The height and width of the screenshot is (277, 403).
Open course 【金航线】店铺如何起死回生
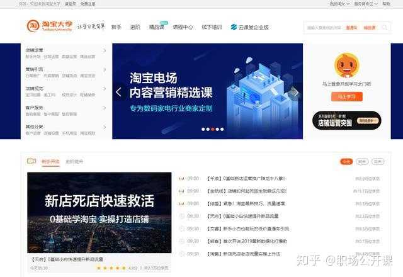pos(247,191)
